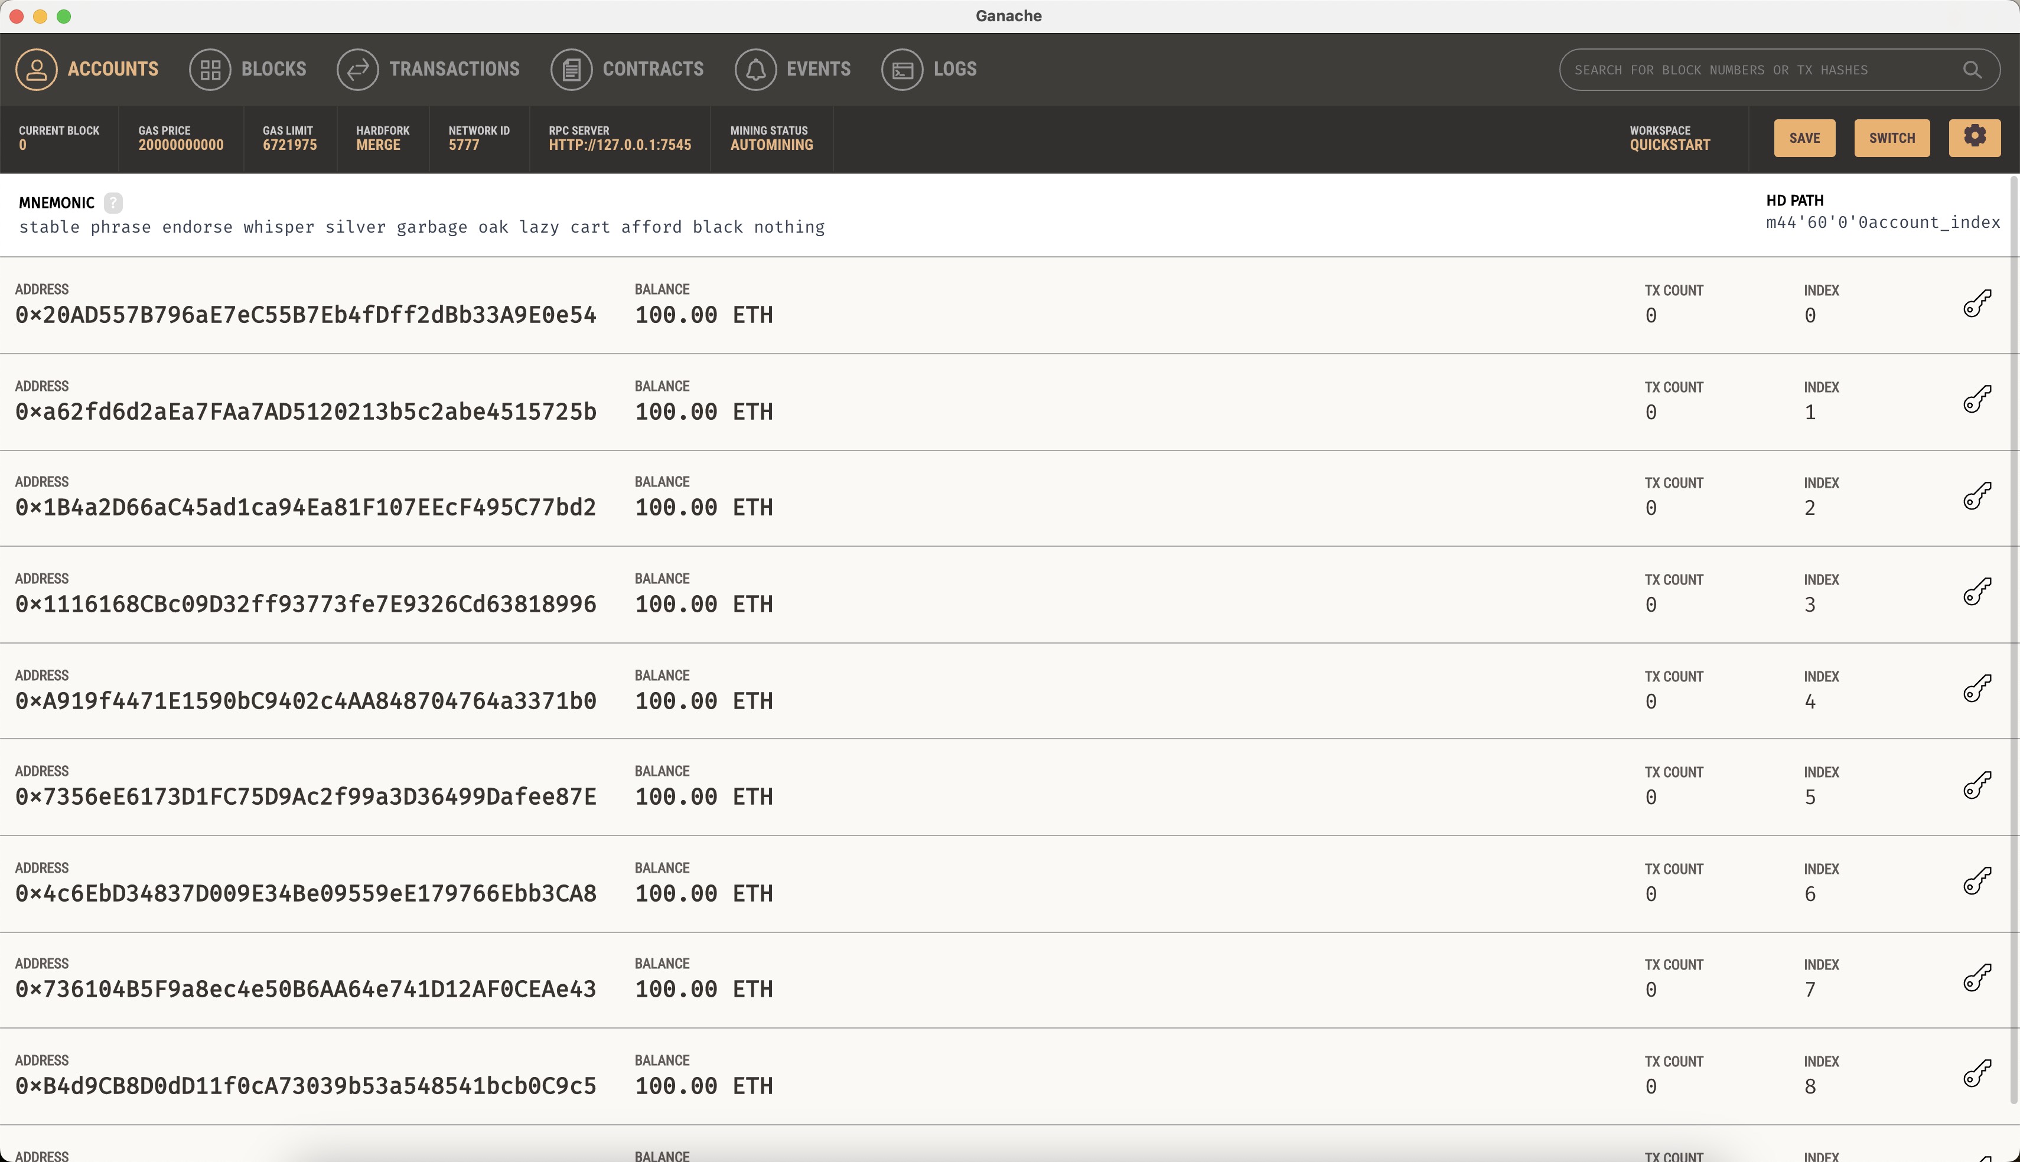Click address 0xa62fd6d2aEa7FAa7AD5120213b5c2abe4515725b
This screenshot has width=2020, height=1162.
(306, 412)
